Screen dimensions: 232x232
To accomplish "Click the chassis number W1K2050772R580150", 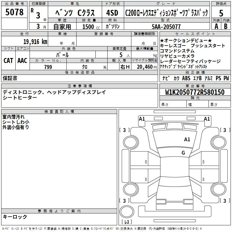I will tap(195, 93).
